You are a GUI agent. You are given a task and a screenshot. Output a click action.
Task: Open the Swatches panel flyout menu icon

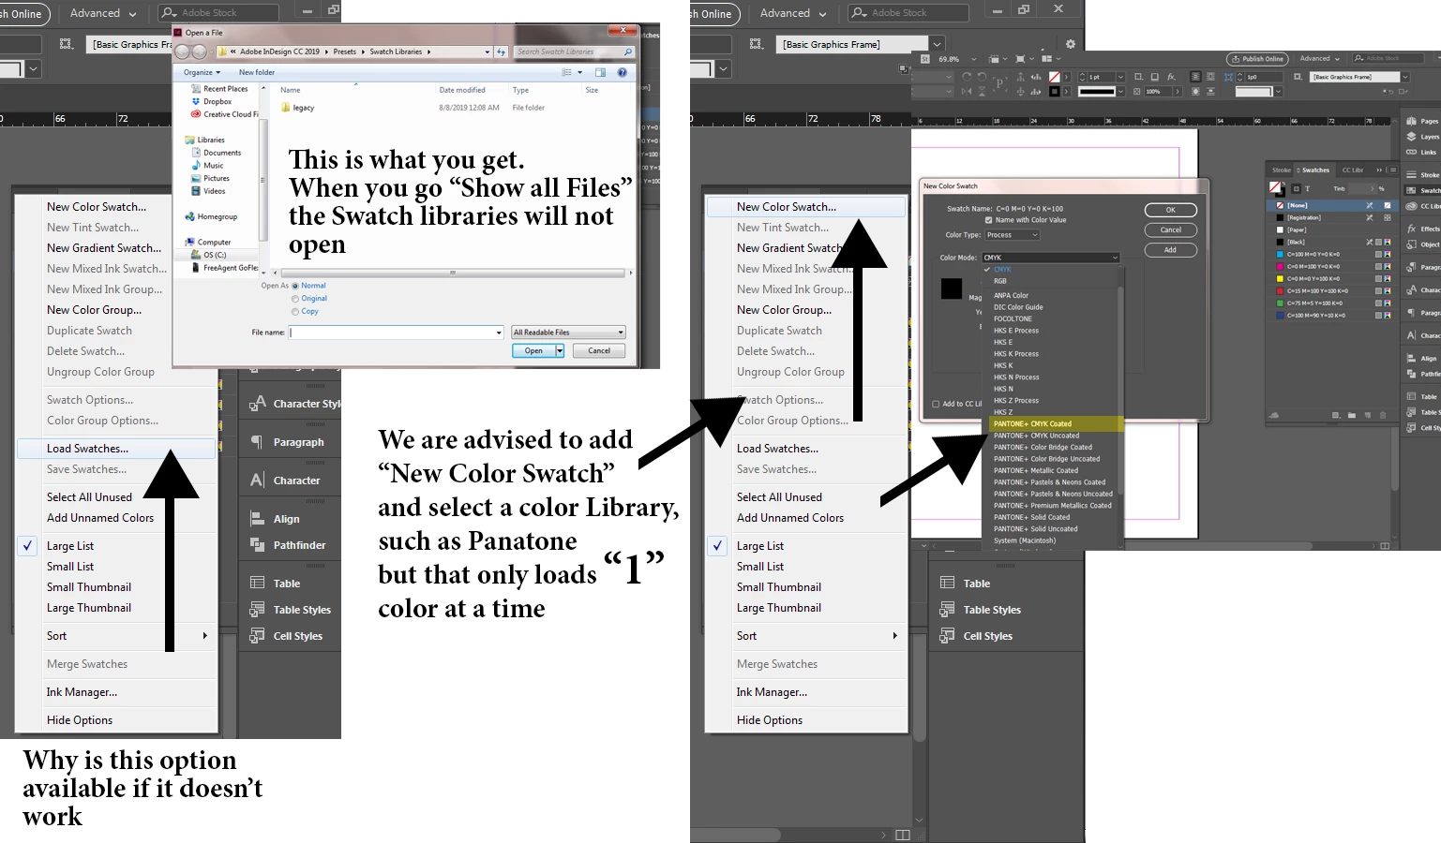[x=1393, y=170]
